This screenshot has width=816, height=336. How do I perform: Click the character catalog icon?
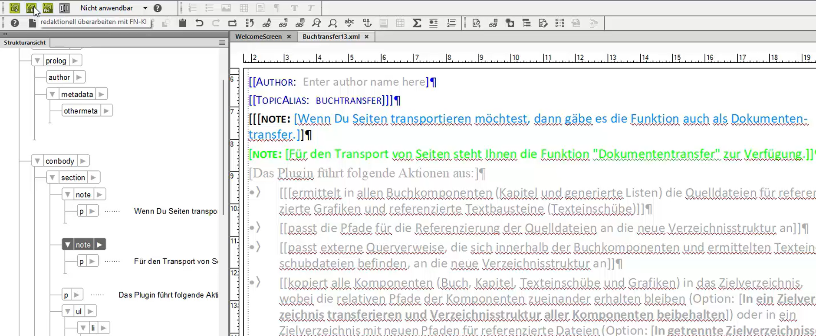tap(267, 23)
